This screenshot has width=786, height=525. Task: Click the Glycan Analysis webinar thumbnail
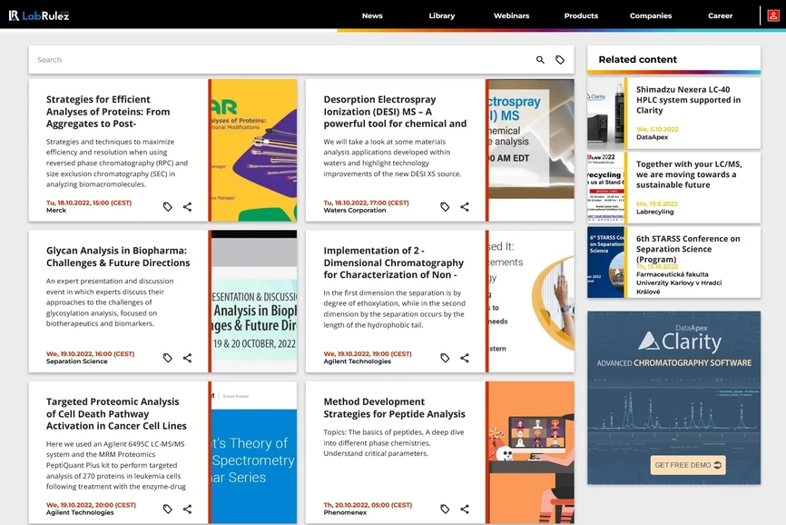(254, 302)
